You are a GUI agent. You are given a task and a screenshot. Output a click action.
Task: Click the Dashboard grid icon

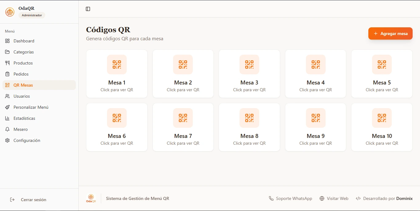click(7, 41)
